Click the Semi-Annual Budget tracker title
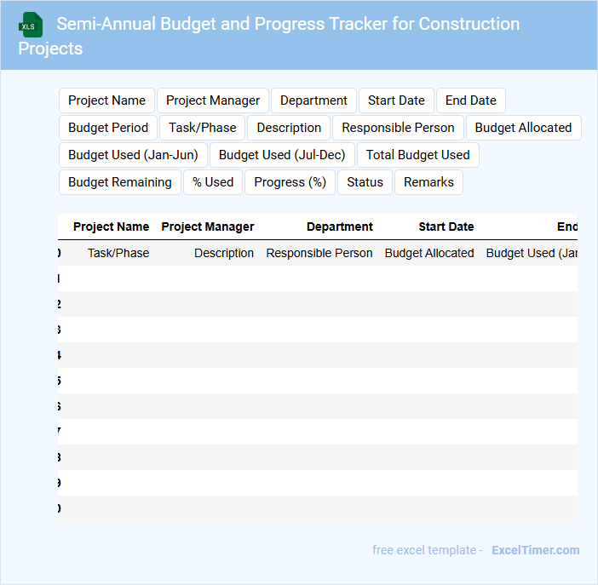This screenshot has height=585, width=598. pos(269,36)
